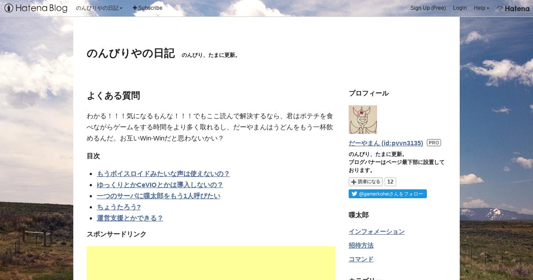Jump to ゆっくりとかCeVIOとかは導入しないの？
The width and height of the screenshot is (533, 280).
[160, 185]
